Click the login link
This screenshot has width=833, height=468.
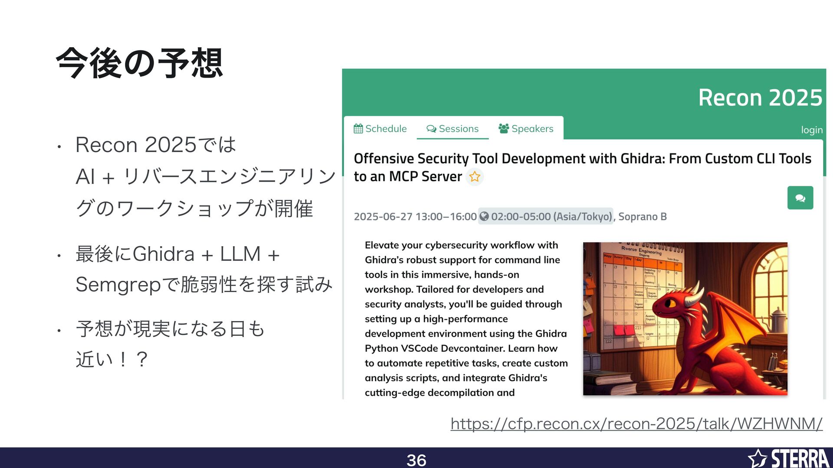pos(812,130)
